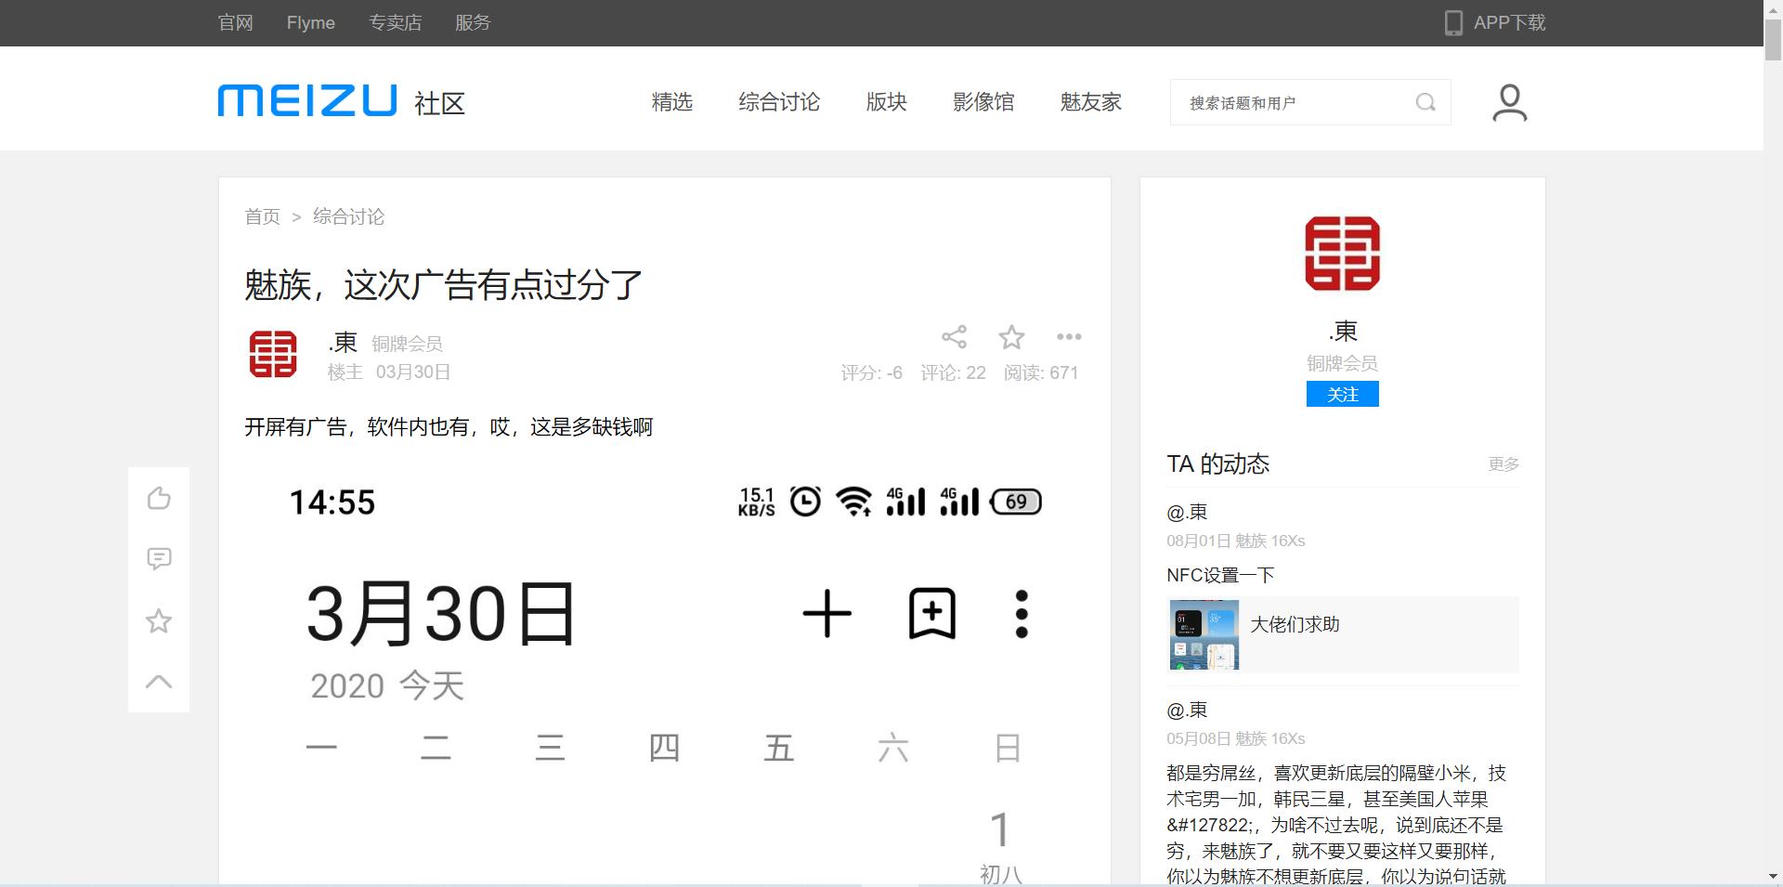
Task: Click the thumbs-up icon in left sidebar
Action: (158, 498)
